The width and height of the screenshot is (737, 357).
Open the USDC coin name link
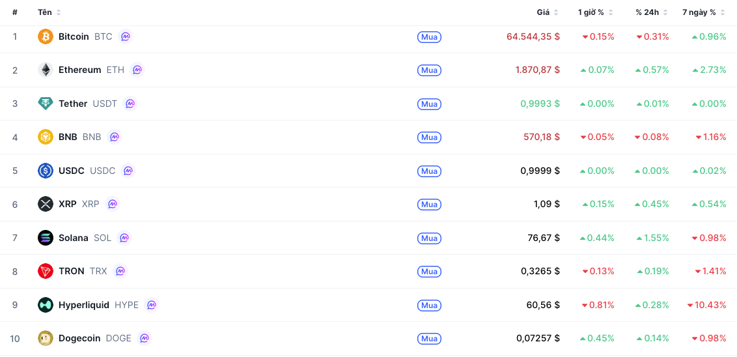[72, 171]
